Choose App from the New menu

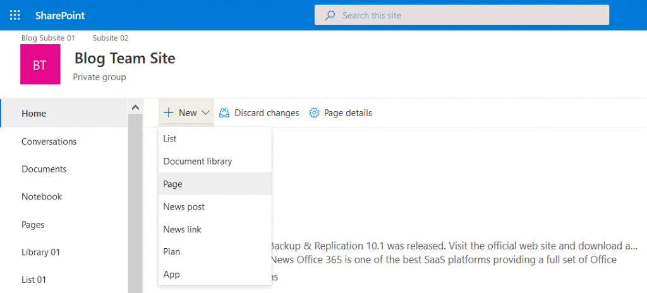pos(171,274)
